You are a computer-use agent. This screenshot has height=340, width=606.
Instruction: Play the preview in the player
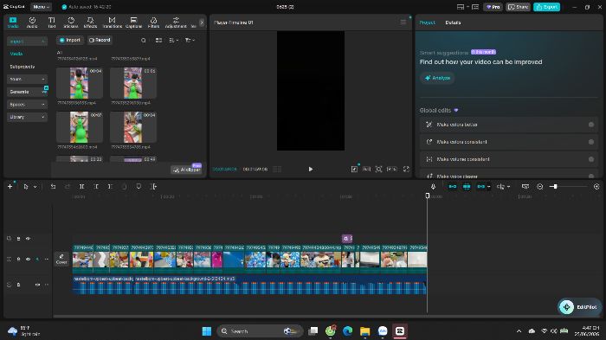310,170
